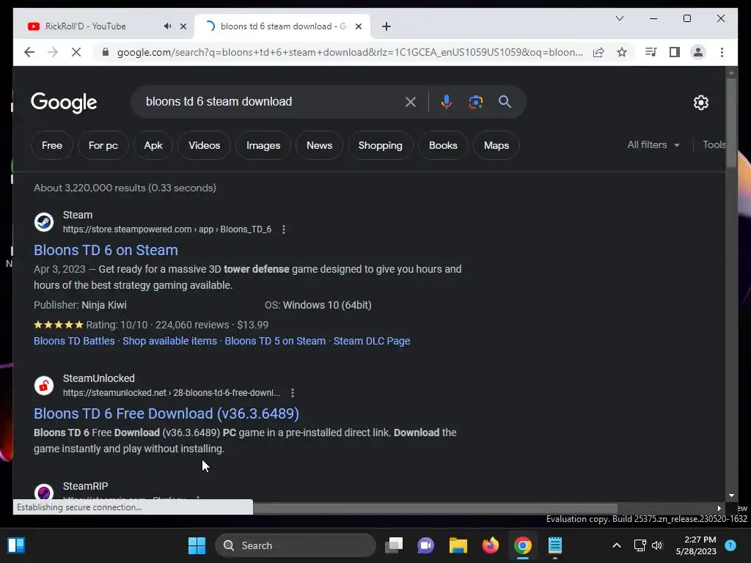The width and height of the screenshot is (751, 563).
Task: Open Steam result favicon
Action: [43, 222]
